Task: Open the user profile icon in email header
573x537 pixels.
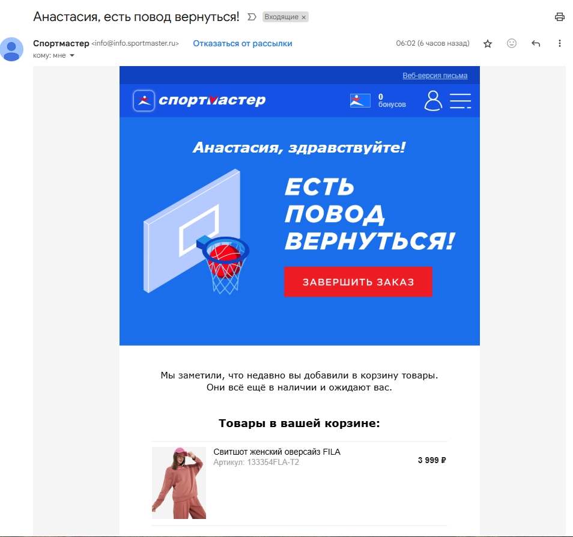Action: [433, 100]
